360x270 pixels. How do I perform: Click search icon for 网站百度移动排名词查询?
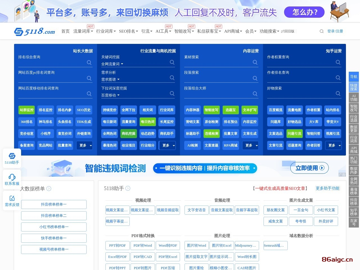coord(89,94)
